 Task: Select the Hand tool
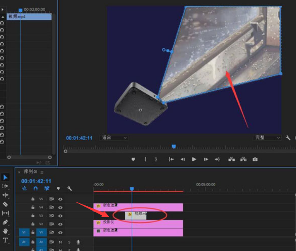(5, 231)
